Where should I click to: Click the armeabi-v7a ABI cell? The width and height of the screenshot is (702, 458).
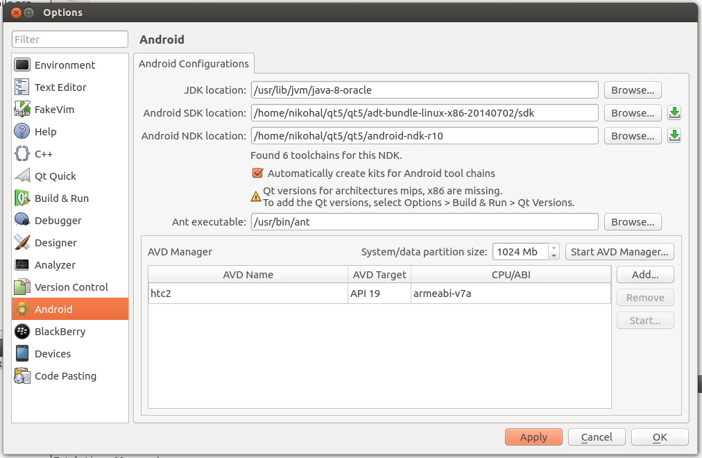(511, 294)
